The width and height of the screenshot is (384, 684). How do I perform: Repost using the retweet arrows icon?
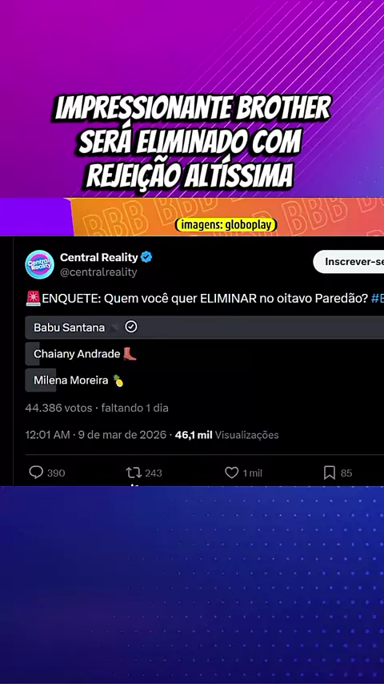point(134,473)
